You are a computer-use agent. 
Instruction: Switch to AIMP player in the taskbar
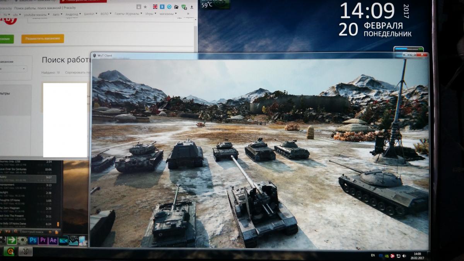click(x=11, y=251)
